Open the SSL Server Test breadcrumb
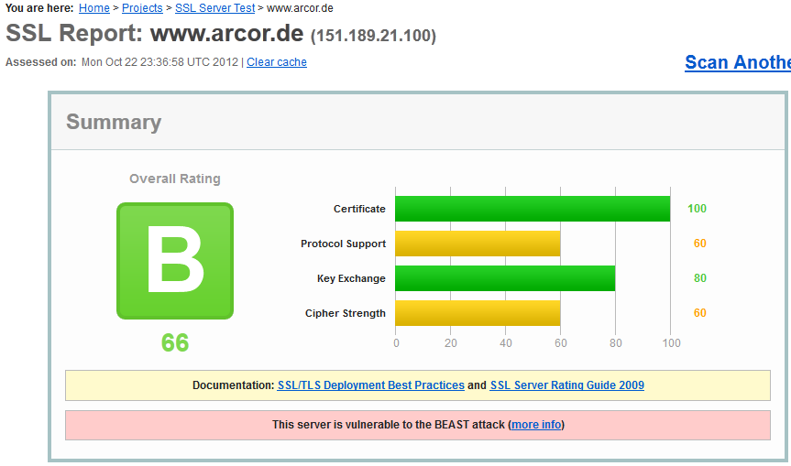791x466 pixels. (x=214, y=8)
